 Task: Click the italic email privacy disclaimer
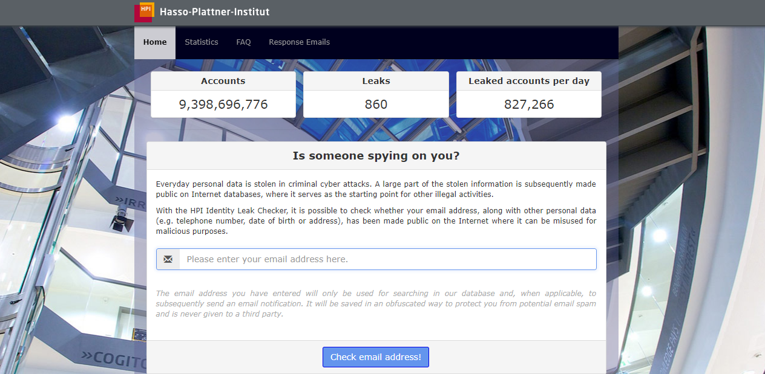[x=376, y=303]
